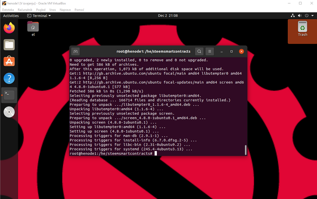Click the 'Setting up libutempter0:amd64' line
Image resolution: width=317 pixels, height=199 pixels.
118,127
